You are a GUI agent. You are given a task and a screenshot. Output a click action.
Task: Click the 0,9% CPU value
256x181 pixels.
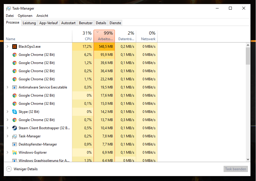(88, 144)
